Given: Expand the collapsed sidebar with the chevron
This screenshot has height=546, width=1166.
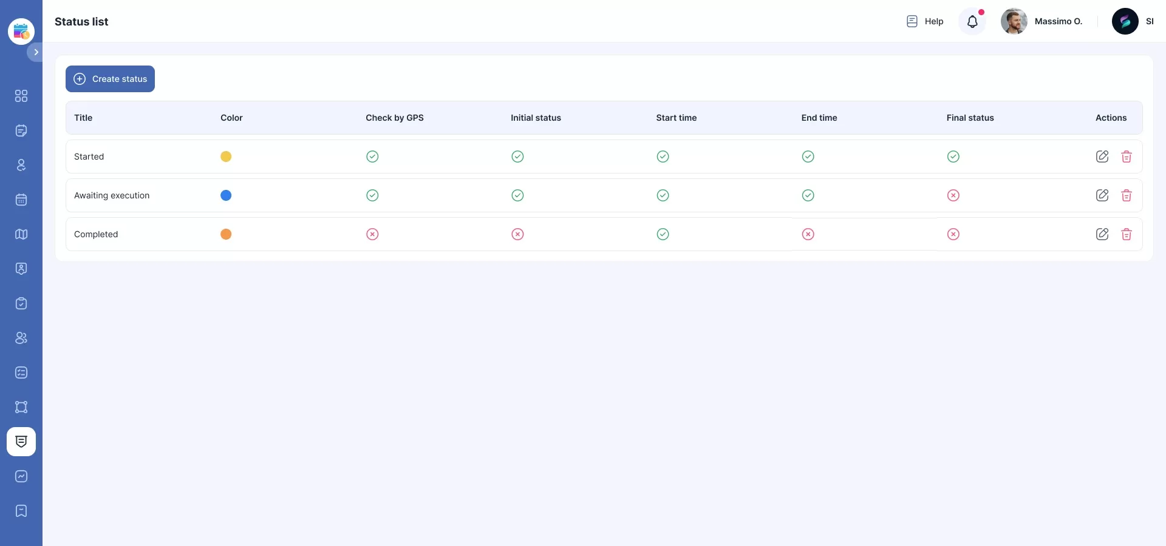Looking at the screenshot, I should pos(36,52).
